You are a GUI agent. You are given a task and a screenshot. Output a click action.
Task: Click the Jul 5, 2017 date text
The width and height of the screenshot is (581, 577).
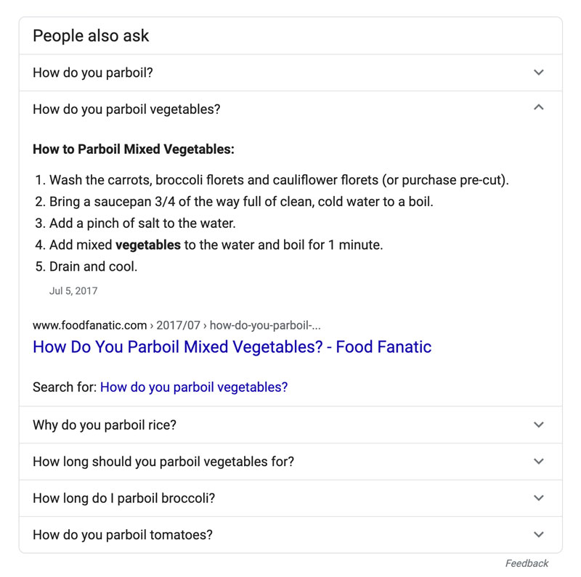[x=74, y=291]
